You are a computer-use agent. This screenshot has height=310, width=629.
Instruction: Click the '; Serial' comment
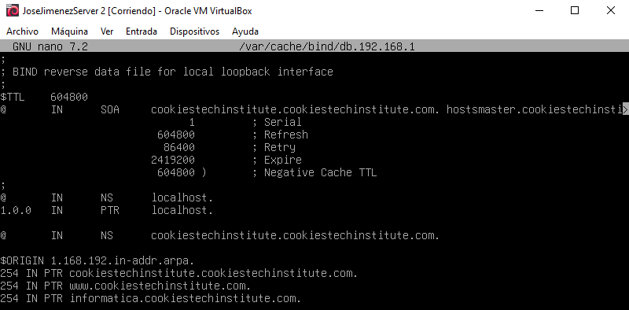point(277,122)
